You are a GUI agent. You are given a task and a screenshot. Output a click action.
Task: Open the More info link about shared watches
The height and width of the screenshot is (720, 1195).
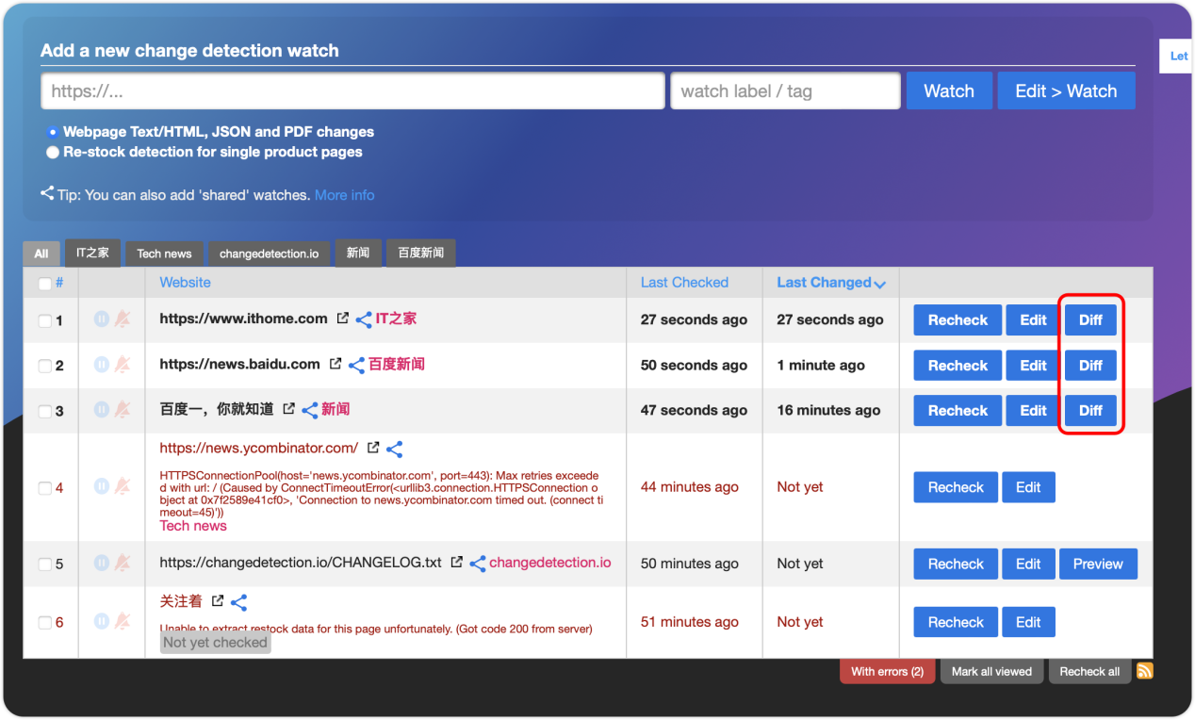(345, 195)
